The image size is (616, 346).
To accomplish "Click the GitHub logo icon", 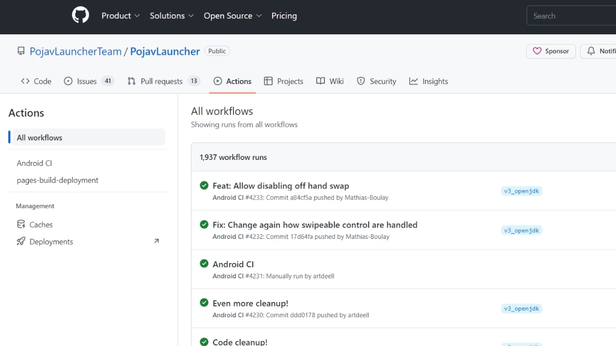I will (x=80, y=15).
